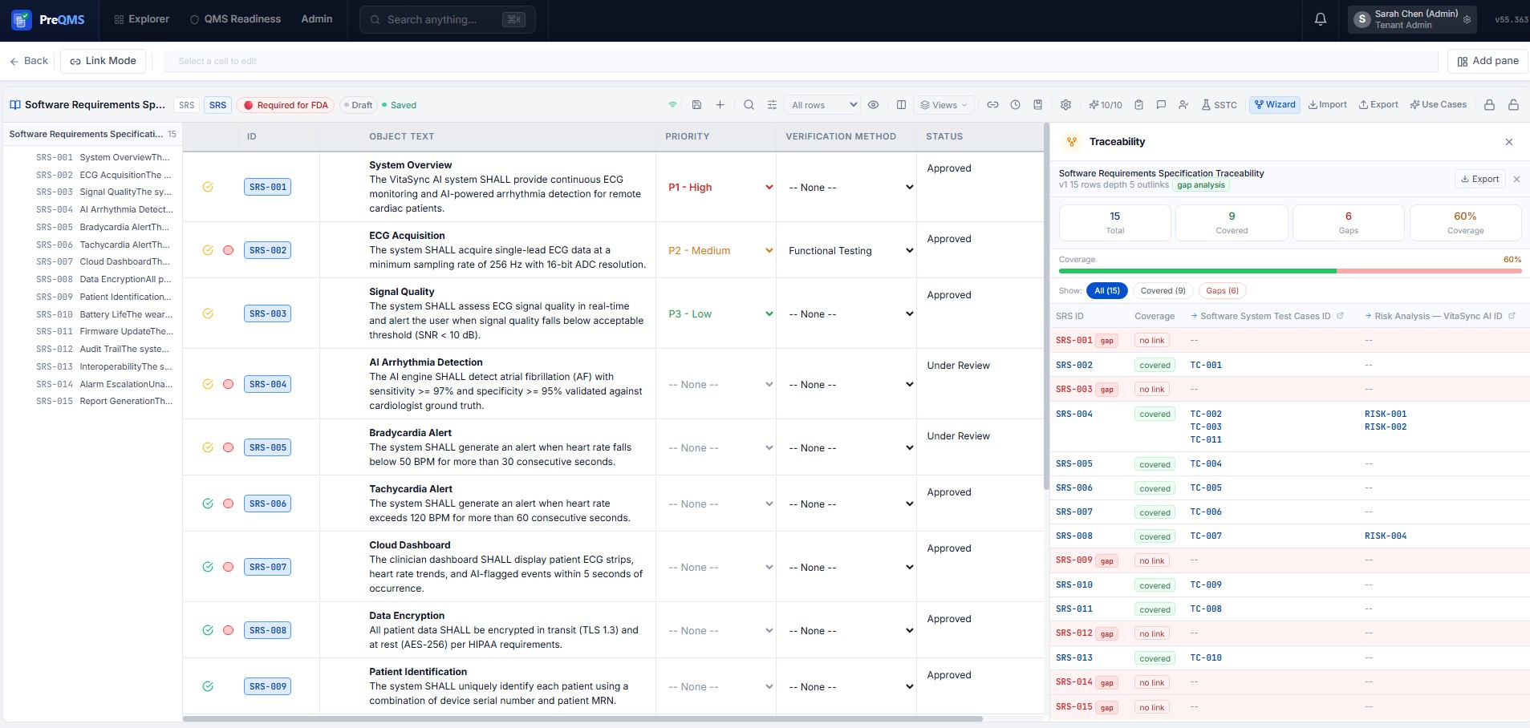Open comments speech bubble icon
Screen dimensions: 1530x728
1161,105
